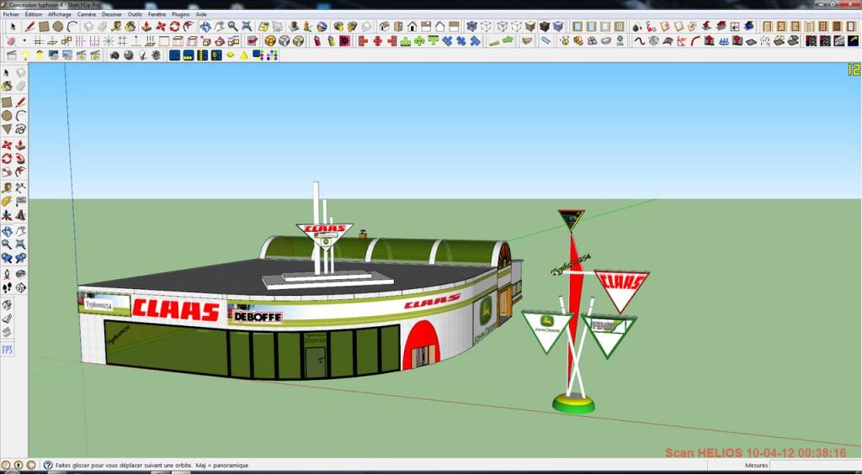Select the Circle tool in top toolbar

coord(58,26)
